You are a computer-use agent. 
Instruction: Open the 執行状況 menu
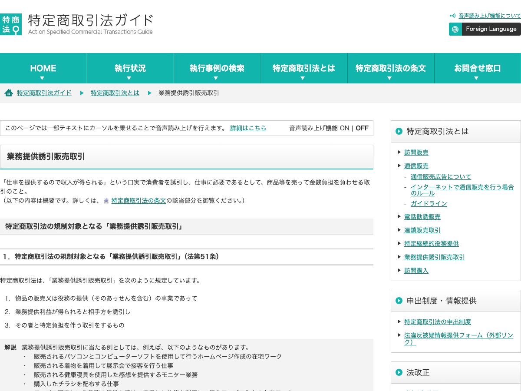pos(130,68)
